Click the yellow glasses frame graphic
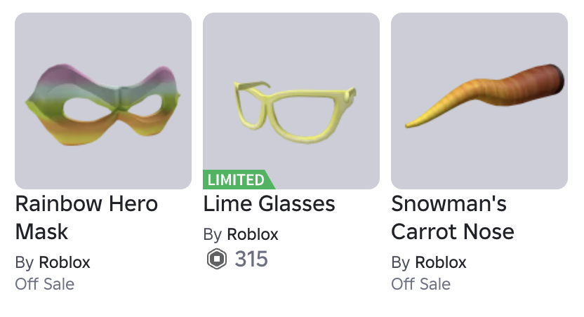The width and height of the screenshot is (584, 317). [294, 112]
